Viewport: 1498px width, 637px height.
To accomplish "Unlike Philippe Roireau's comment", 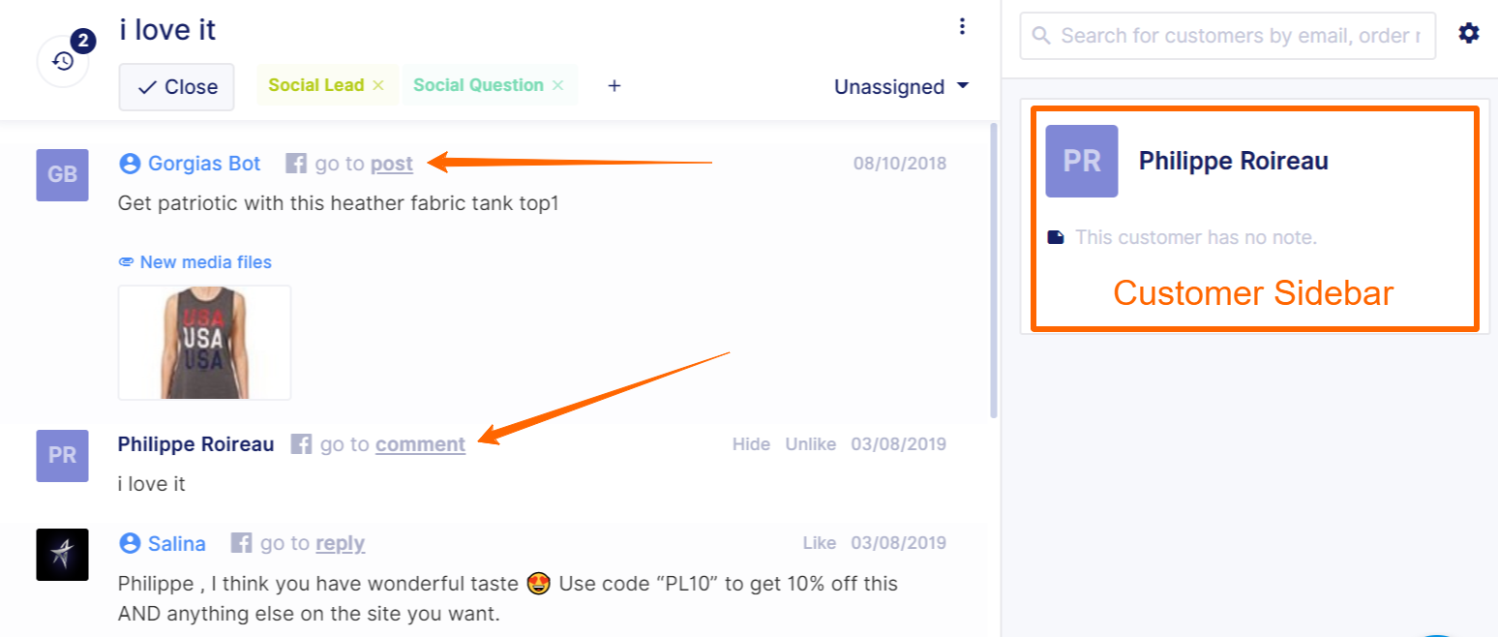I will click(x=811, y=444).
